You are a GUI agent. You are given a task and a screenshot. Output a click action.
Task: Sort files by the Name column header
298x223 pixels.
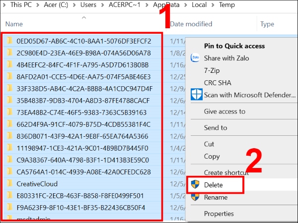click(x=14, y=24)
